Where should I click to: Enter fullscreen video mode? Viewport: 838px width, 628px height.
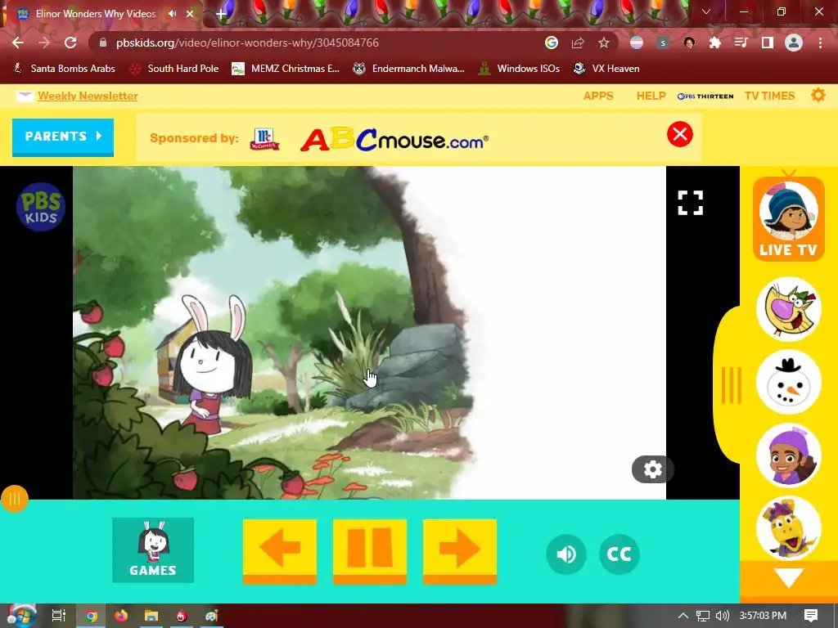pyautogui.click(x=690, y=203)
